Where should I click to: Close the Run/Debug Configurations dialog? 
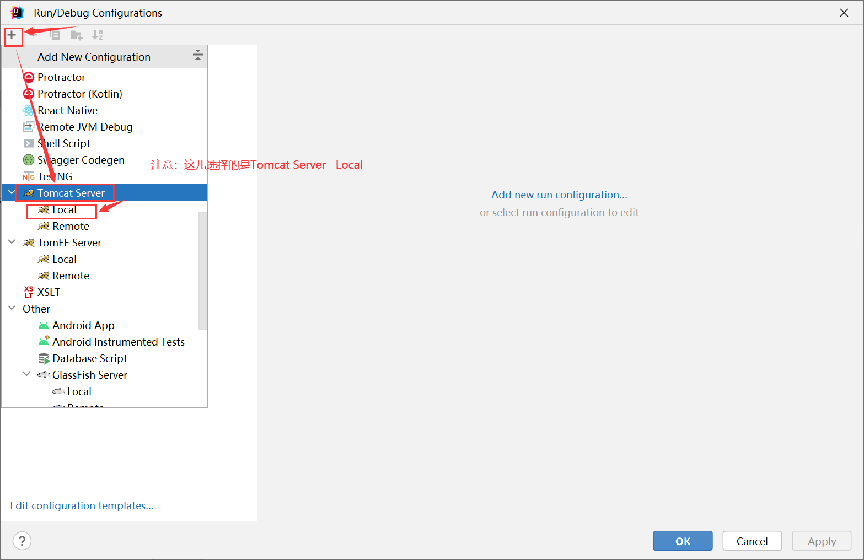coord(844,13)
